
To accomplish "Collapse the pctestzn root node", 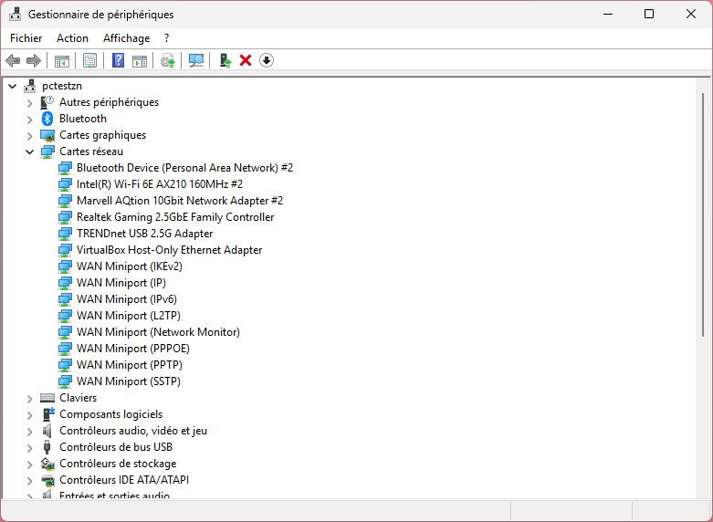I will point(13,86).
